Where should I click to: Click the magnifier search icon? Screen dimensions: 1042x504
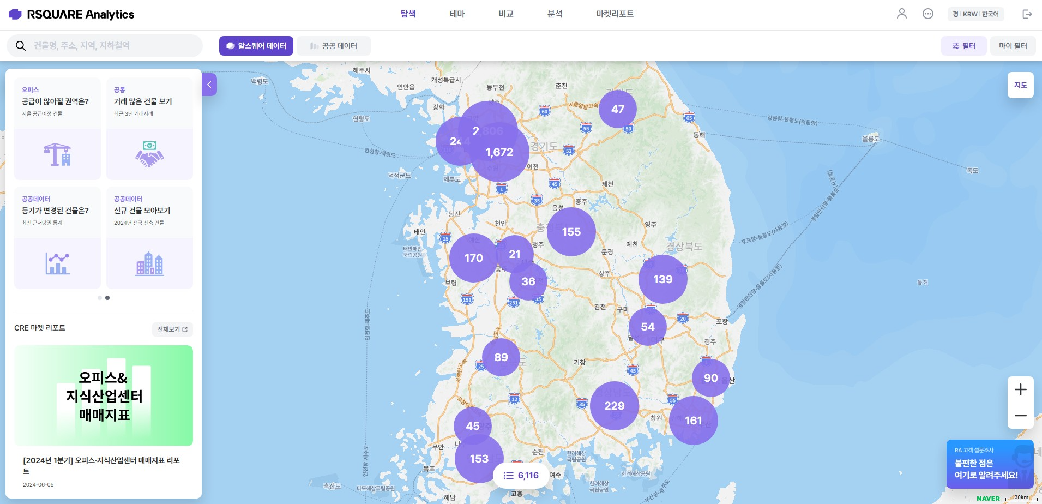point(21,46)
